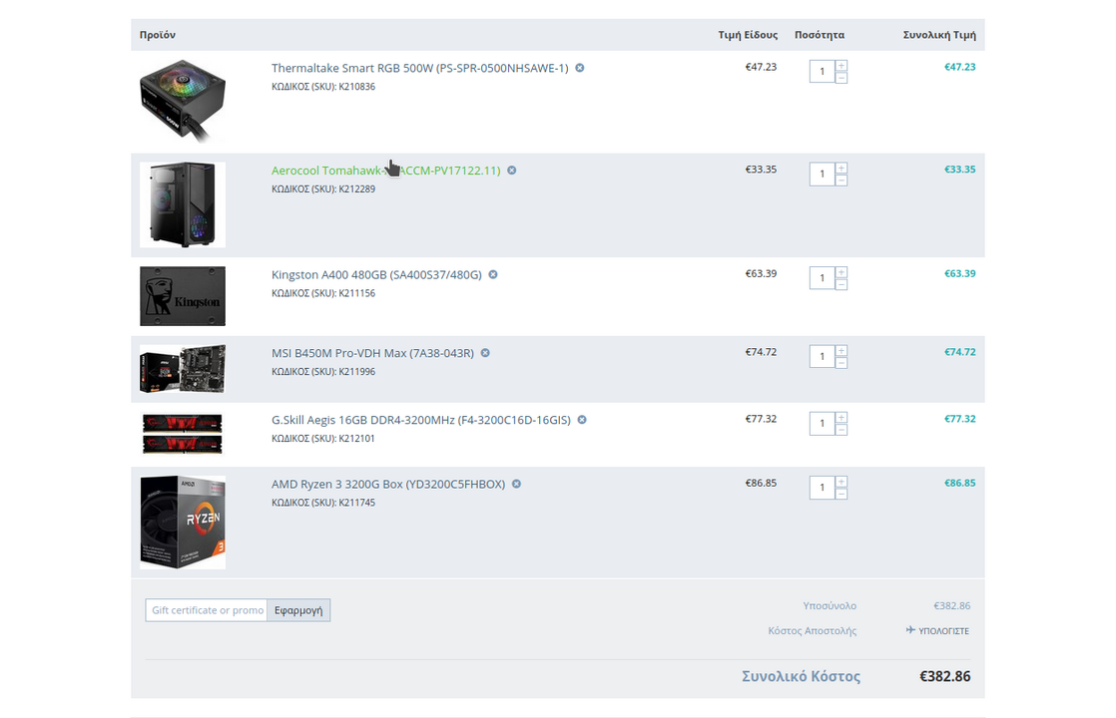
Task: Open Thermaltake Smart RGB 500W product link
Action: point(420,68)
